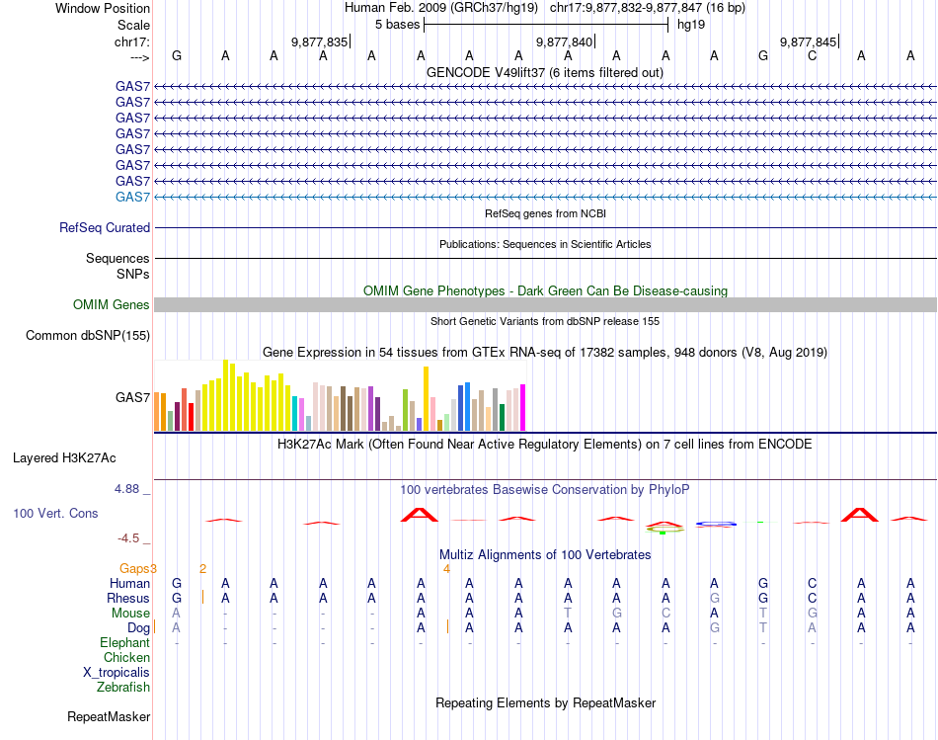The height and width of the screenshot is (740, 938).
Task: Click the "OMIM Genes" track label
Action: point(112,304)
